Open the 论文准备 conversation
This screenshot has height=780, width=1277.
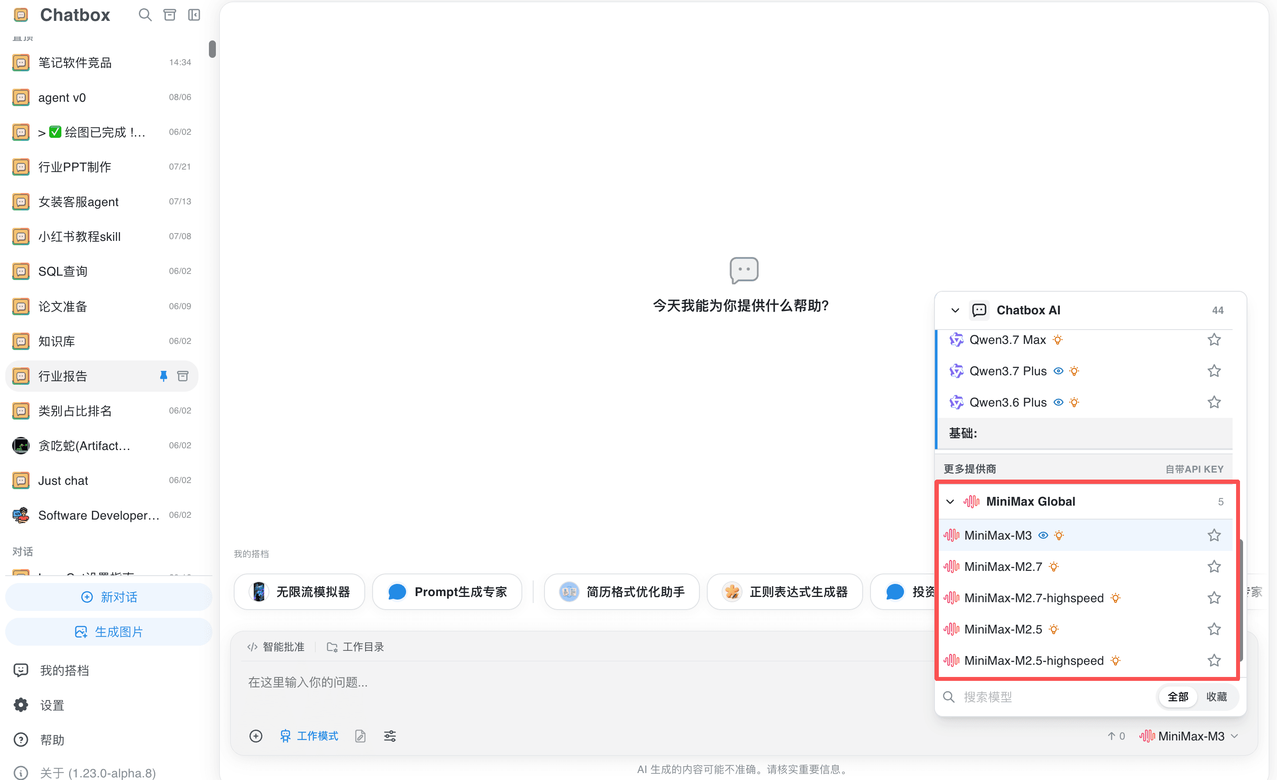101,306
